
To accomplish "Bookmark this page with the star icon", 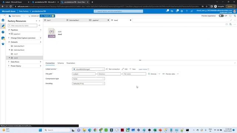I will tap(207, 7).
